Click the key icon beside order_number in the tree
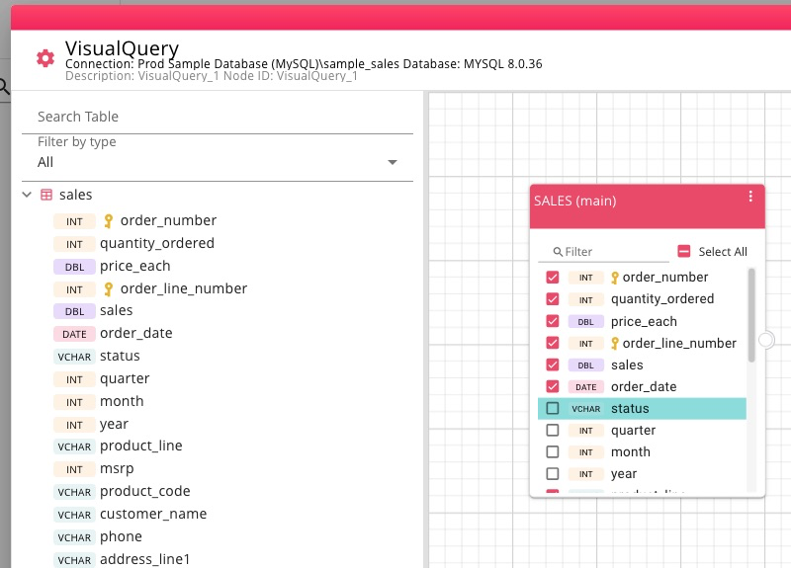 click(108, 220)
